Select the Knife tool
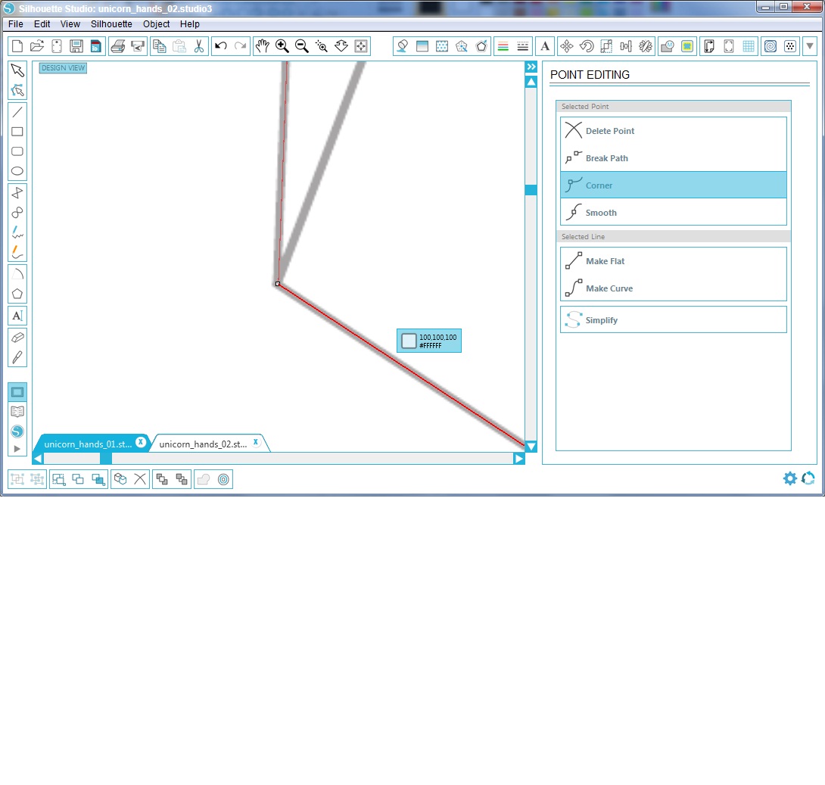 [17, 357]
